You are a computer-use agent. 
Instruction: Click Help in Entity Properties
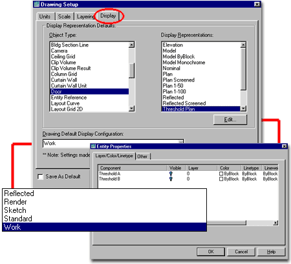271,252
